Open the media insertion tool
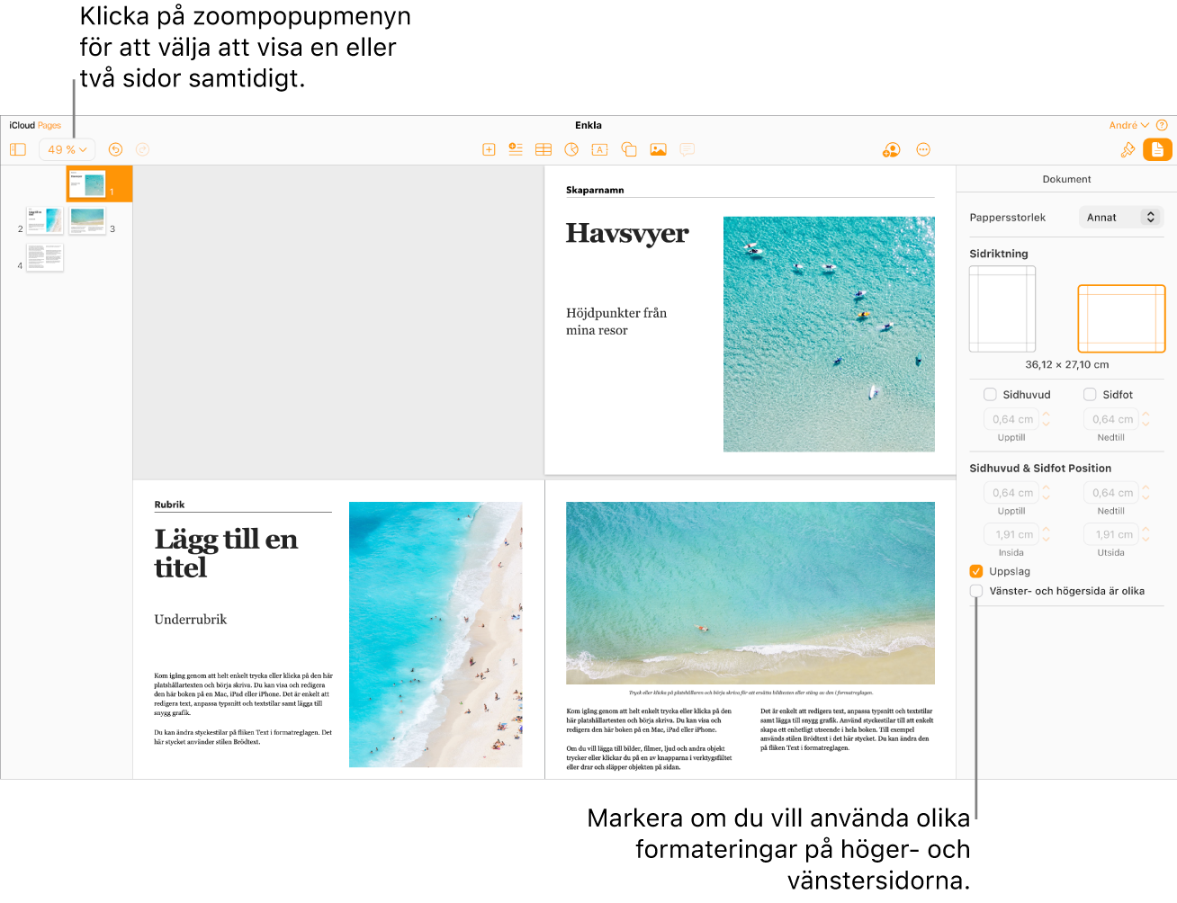Image resolution: width=1177 pixels, height=903 pixels. [x=658, y=149]
